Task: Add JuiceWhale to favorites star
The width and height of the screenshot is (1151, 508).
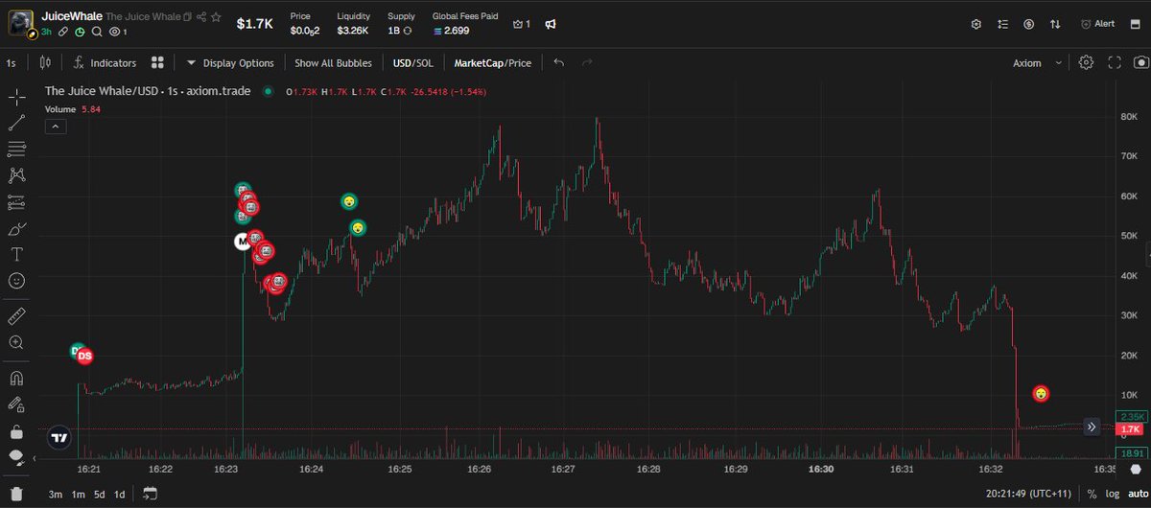Action: 216,17
